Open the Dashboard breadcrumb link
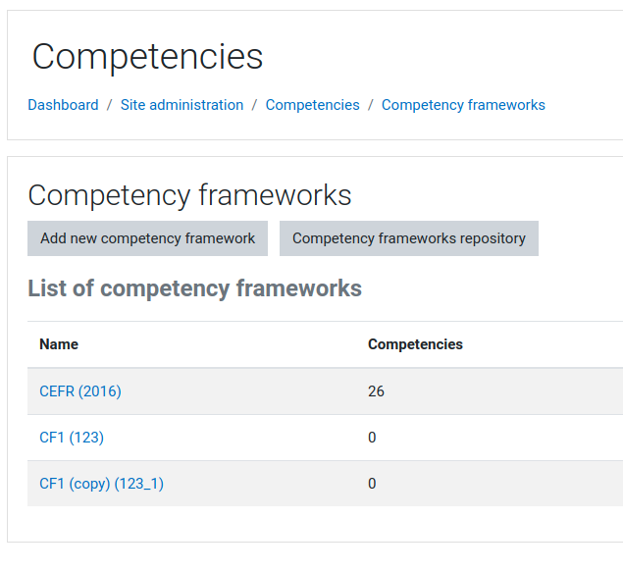The image size is (623, 572). 63,105
